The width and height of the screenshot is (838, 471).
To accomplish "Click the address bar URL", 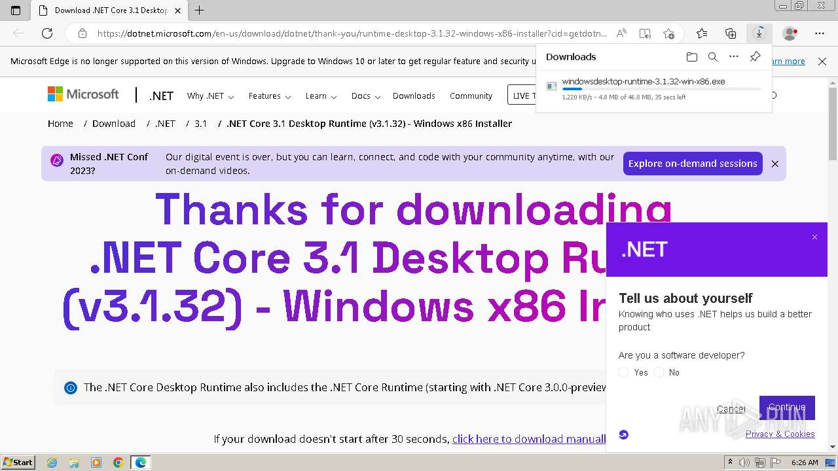I will click(352, 33).
